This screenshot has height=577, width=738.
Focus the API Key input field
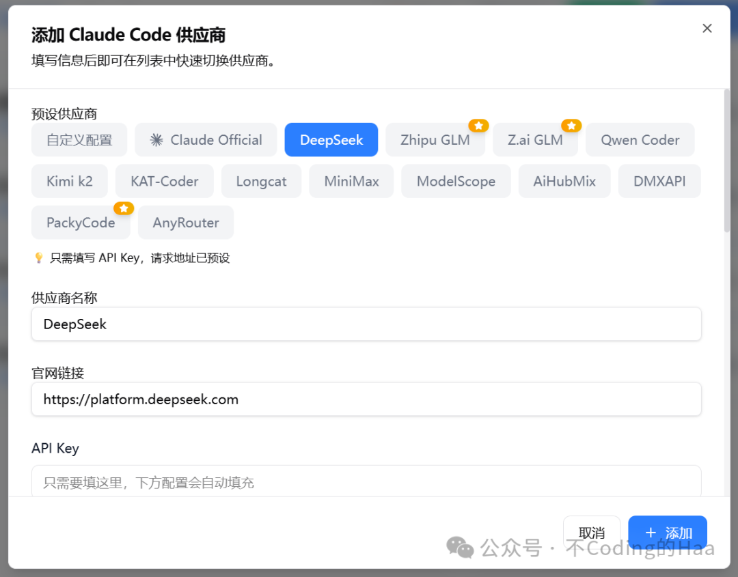(366, 481)
